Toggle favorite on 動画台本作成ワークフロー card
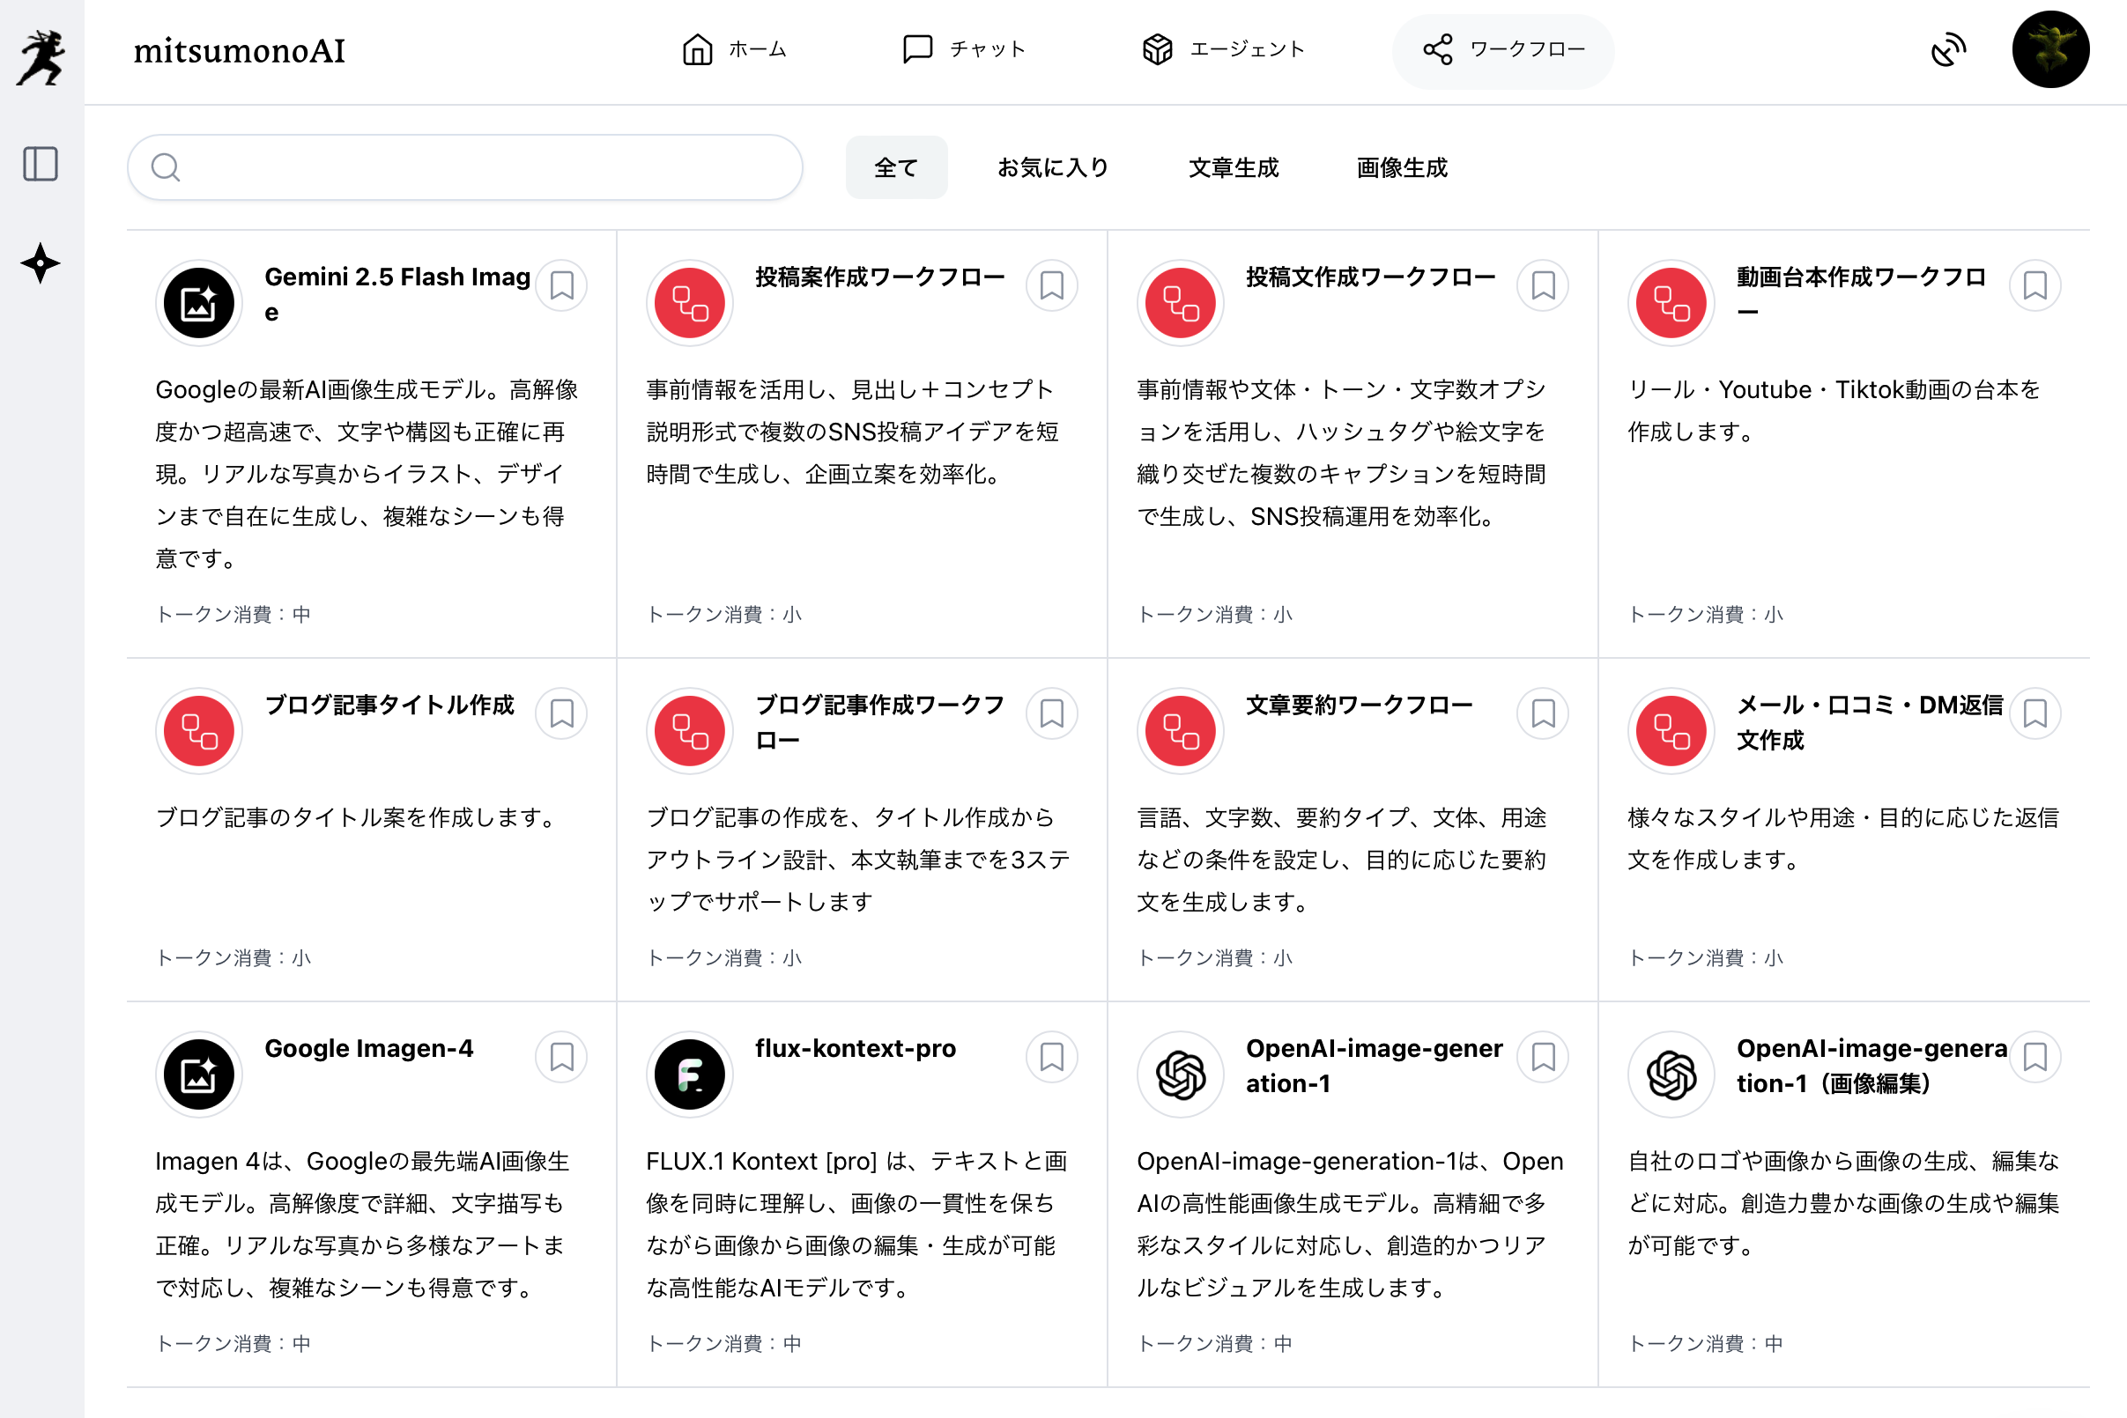Viewport: 2127px width, 1418px height. (2034, 285)
